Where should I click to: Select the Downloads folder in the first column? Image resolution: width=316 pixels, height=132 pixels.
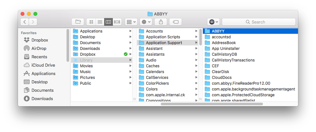(x=102, y=48)
